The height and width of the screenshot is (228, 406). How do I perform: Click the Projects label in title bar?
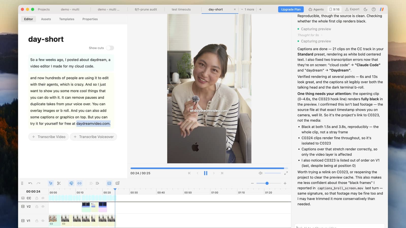coord(44,9)
